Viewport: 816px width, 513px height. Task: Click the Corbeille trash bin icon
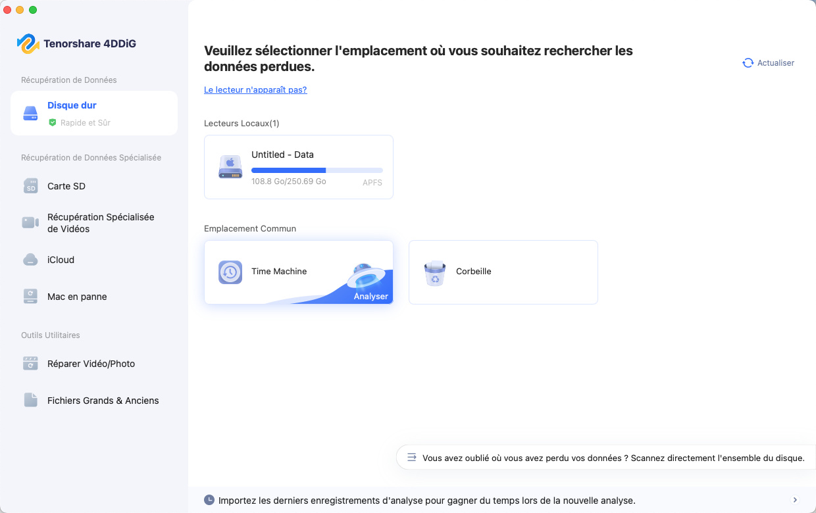click(434, 272)
